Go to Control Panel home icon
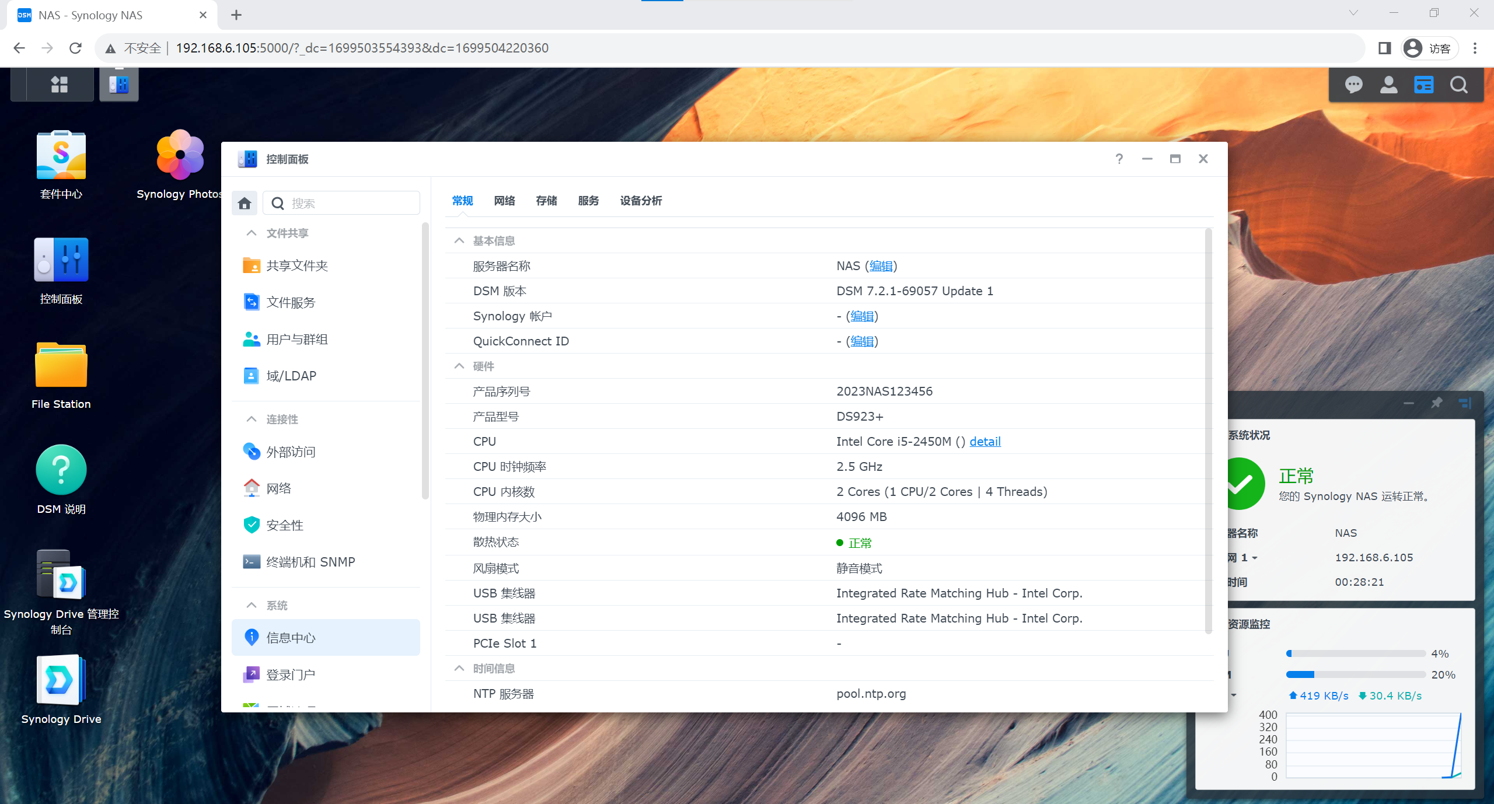 pos(245,203)
